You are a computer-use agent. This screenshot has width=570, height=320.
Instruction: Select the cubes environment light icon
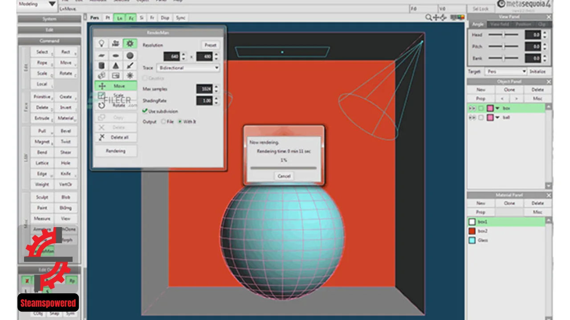tap(102, 76)
